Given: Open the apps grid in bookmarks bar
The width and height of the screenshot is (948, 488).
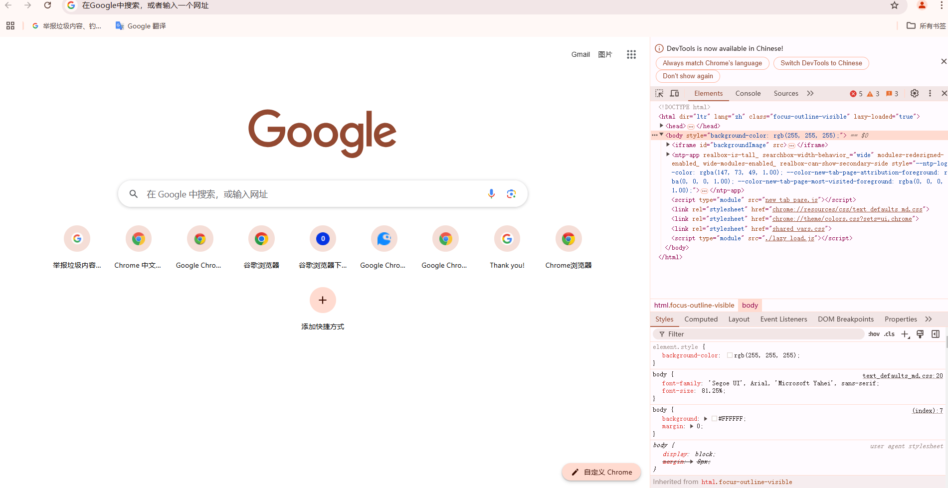Looking at the screenshot, I should [10, 26].
